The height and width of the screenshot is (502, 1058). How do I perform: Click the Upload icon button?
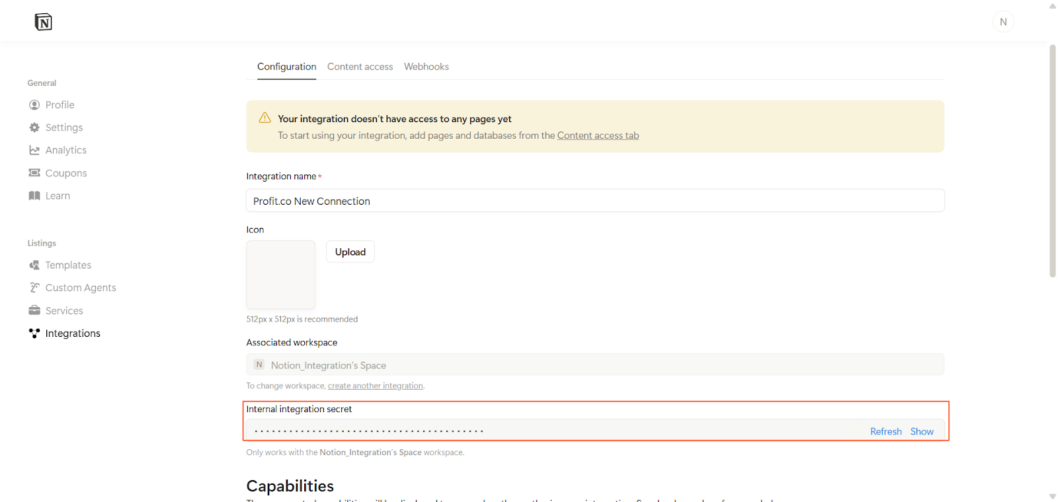(x=350, y=252)
